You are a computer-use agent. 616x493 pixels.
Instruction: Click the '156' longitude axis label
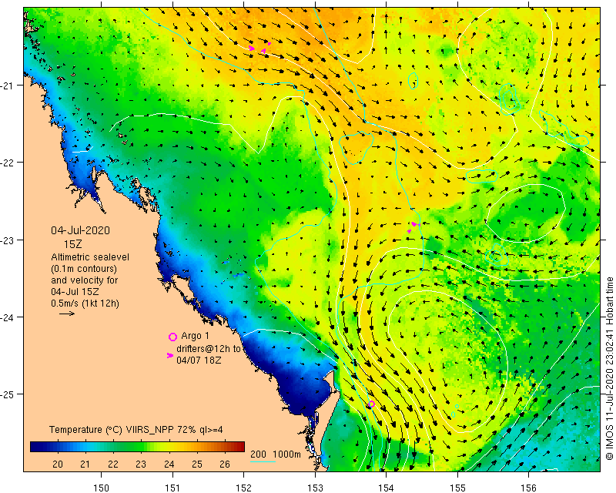tap(528, 488)
